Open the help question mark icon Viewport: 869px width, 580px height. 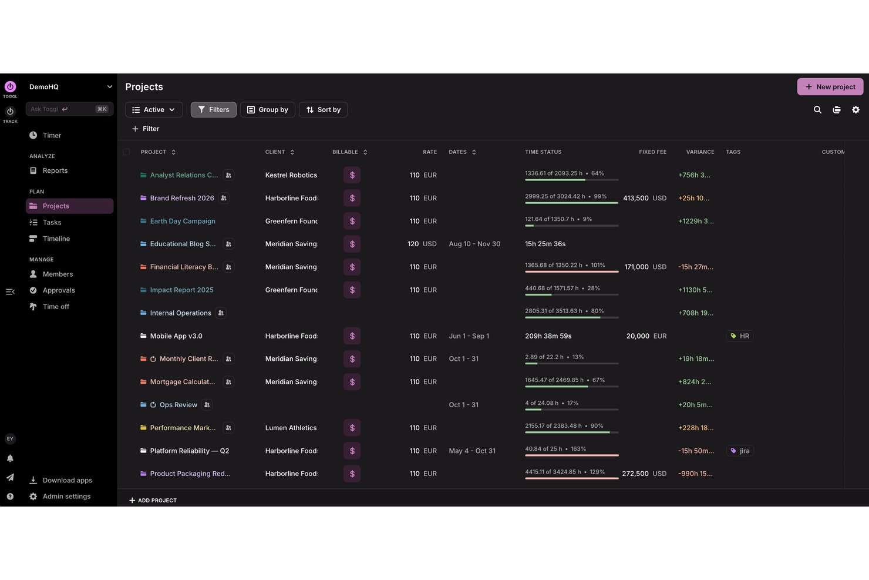tap(10, 497)
